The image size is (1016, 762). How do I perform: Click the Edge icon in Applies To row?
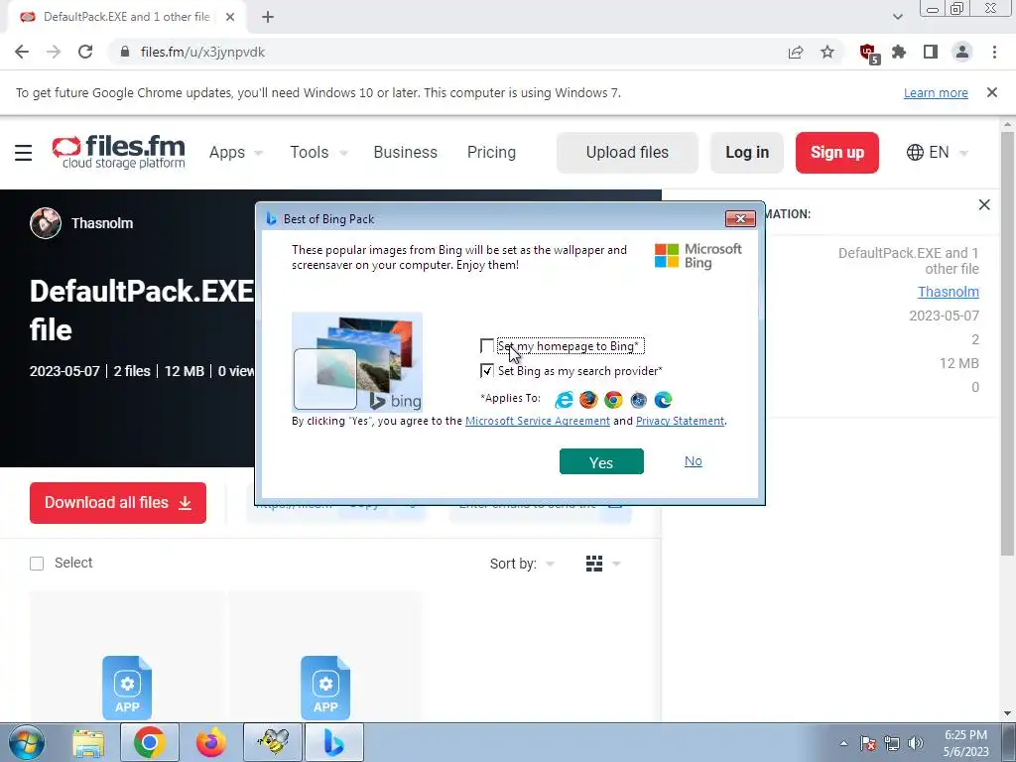coord(663,400)
